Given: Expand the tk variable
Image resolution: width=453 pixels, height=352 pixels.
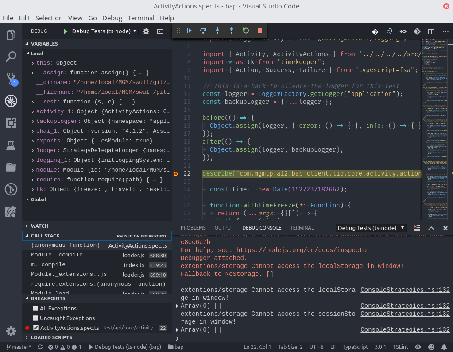Looking at the screenshot, I should click(33, 190).
